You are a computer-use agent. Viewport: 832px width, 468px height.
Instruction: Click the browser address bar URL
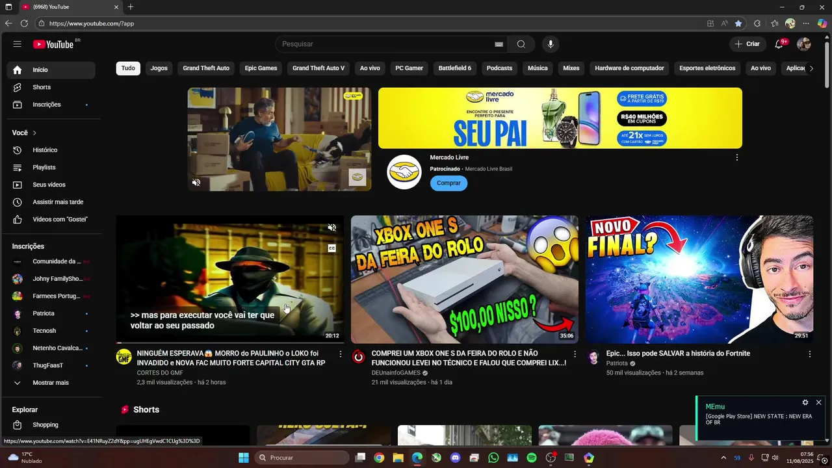(x=92, y=23)
